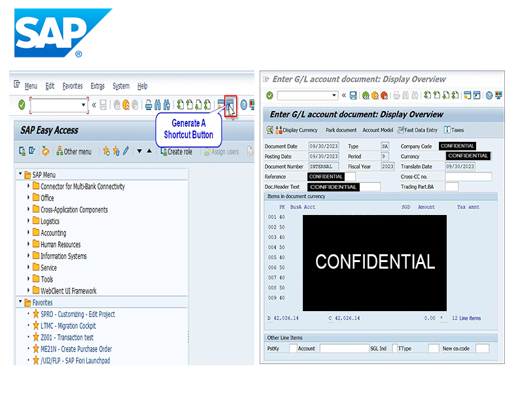Expand the Logistics folder

pos(28,220)
